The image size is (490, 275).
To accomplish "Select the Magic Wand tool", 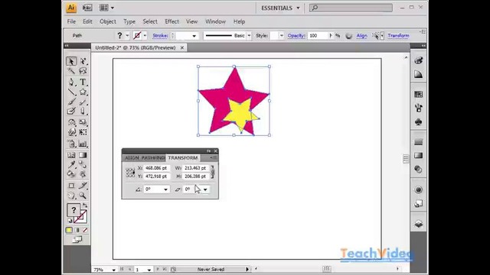I will 71,71.
